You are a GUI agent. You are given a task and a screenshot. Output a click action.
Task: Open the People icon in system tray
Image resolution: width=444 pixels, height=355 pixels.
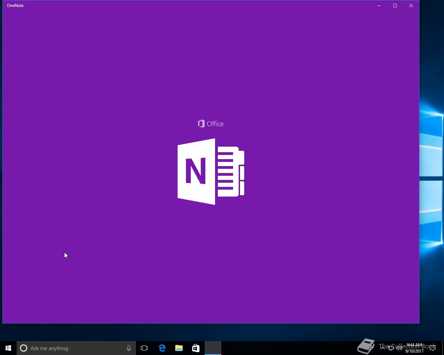click(370, 347)
